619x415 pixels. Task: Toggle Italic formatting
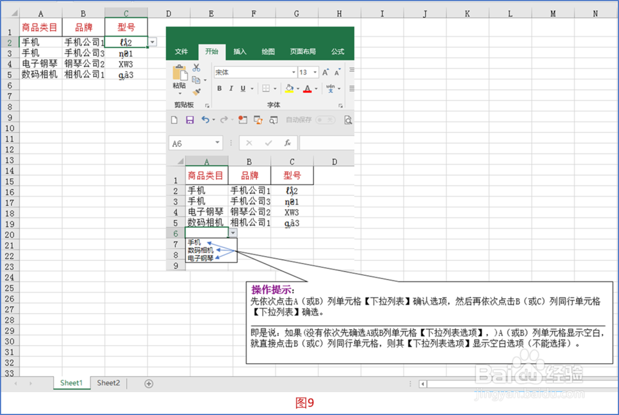[x=231, y=88]
